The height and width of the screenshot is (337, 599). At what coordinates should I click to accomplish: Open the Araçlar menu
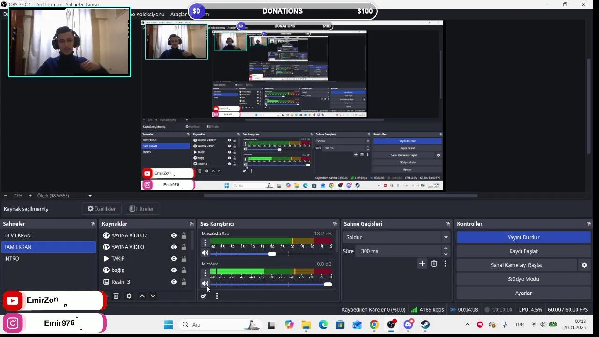tap(178, 14)
